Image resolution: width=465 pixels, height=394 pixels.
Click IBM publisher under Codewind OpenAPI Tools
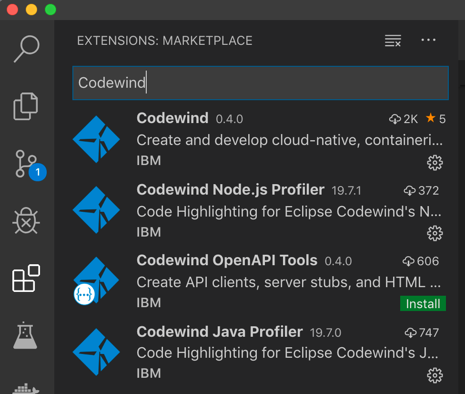(149, 303)
